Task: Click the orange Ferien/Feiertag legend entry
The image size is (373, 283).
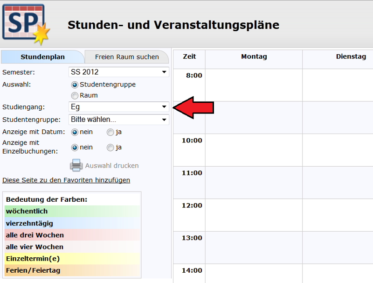Action: (72, 270)
